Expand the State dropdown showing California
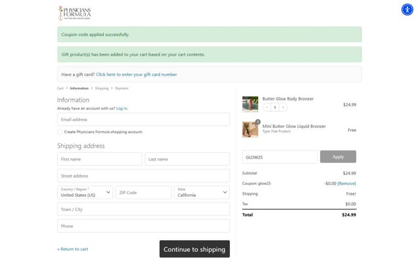The image size is (419, 259). pyautogui.click(x=202, y=192)
